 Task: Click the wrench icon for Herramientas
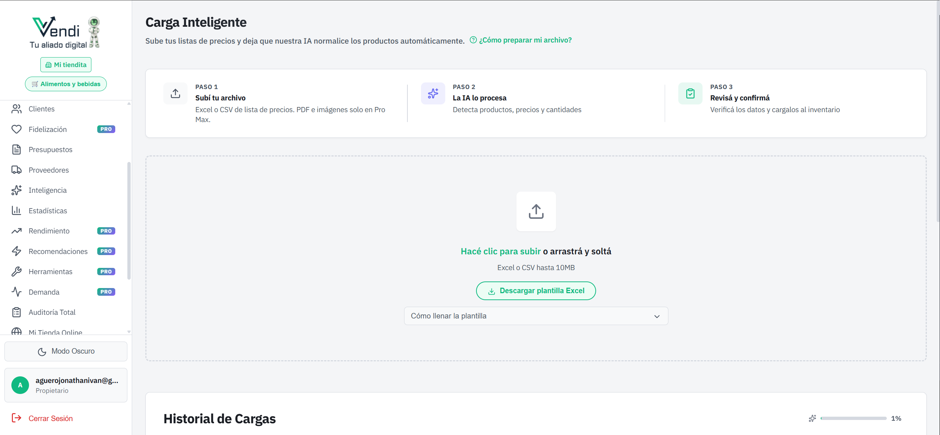[16, 272]
